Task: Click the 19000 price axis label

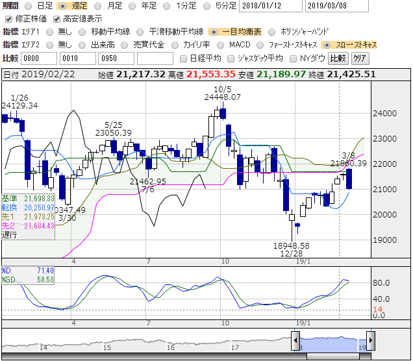Action: click(384, 240)
